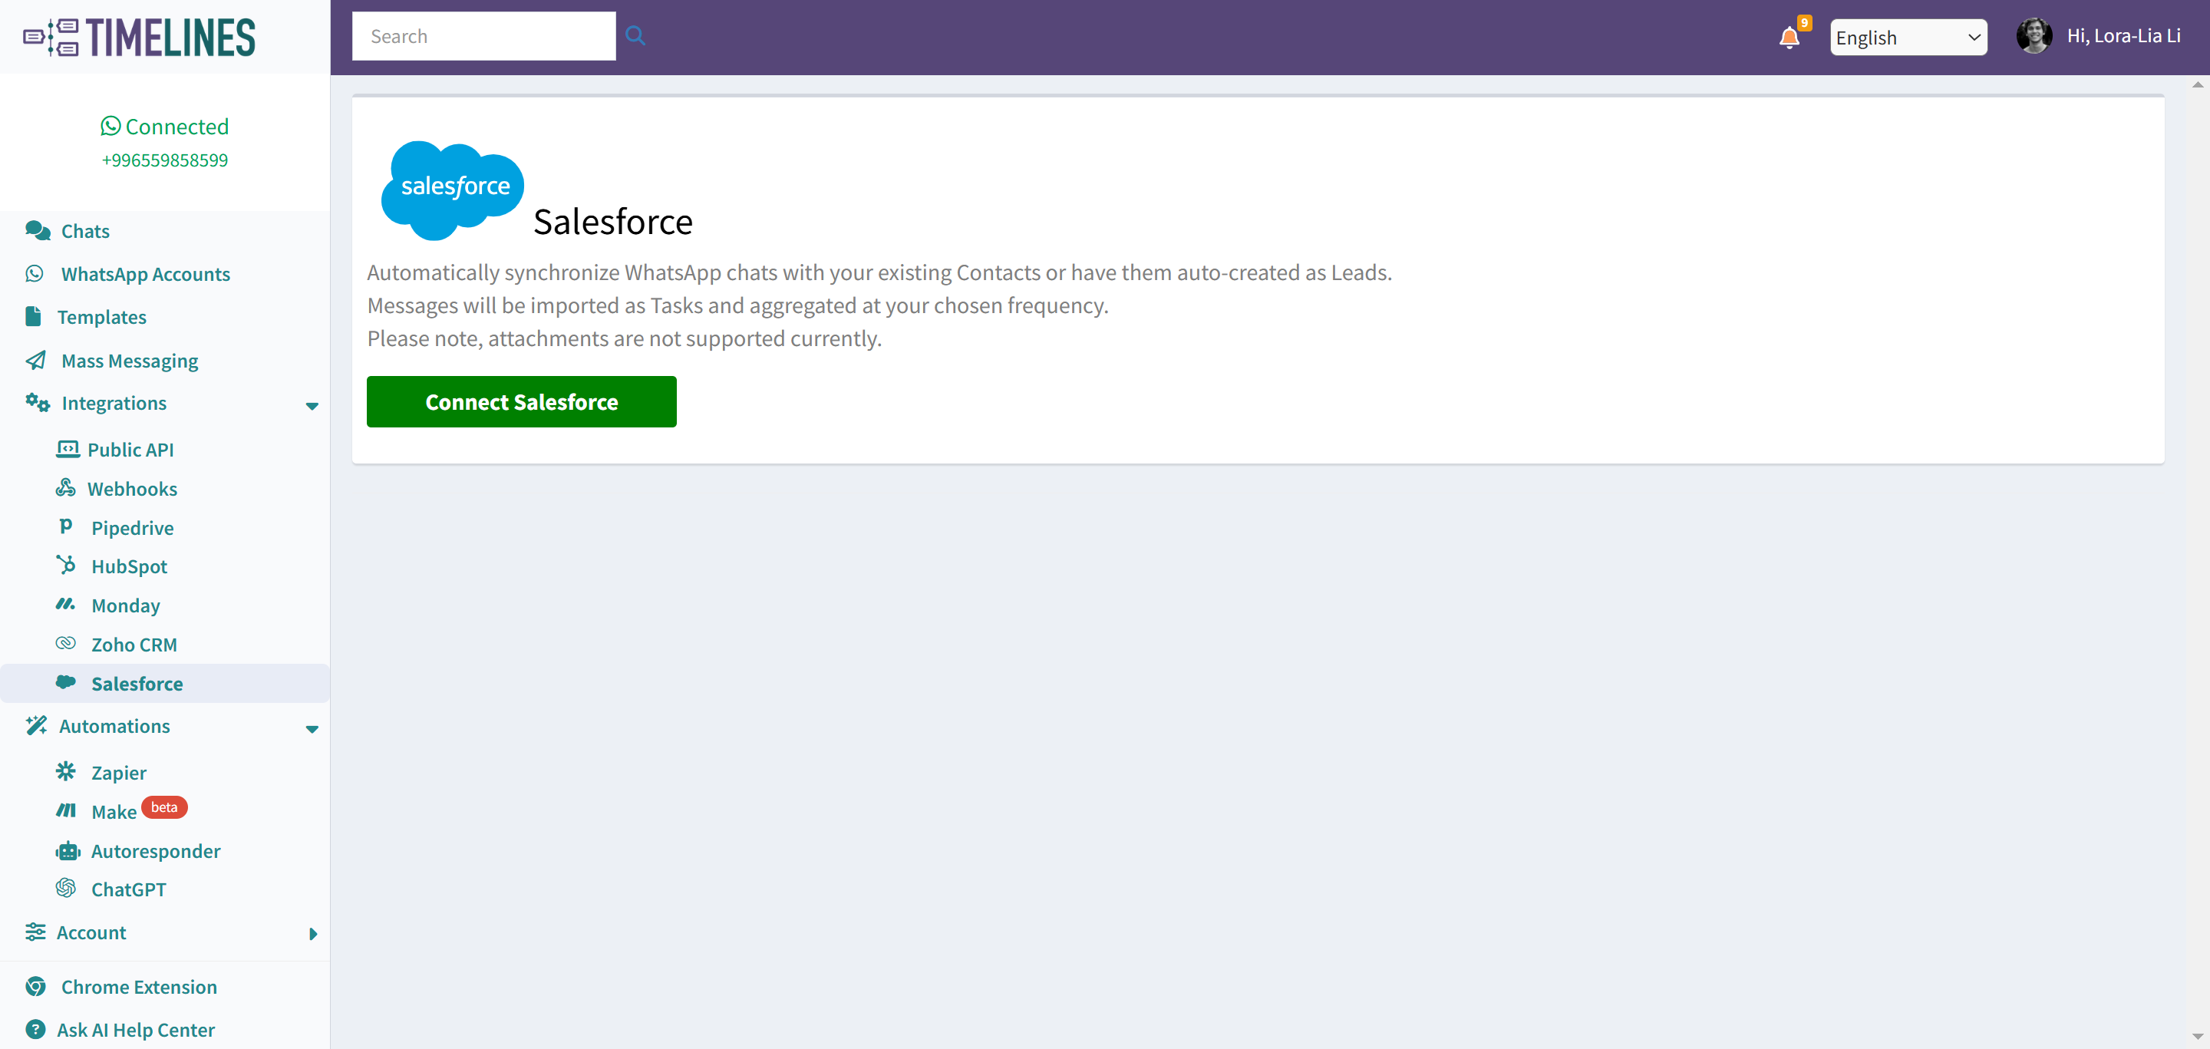Expand the Account section arrow
This screenshot has height=1049, width=2210.
pyautogui.click(x=313, y=934)
